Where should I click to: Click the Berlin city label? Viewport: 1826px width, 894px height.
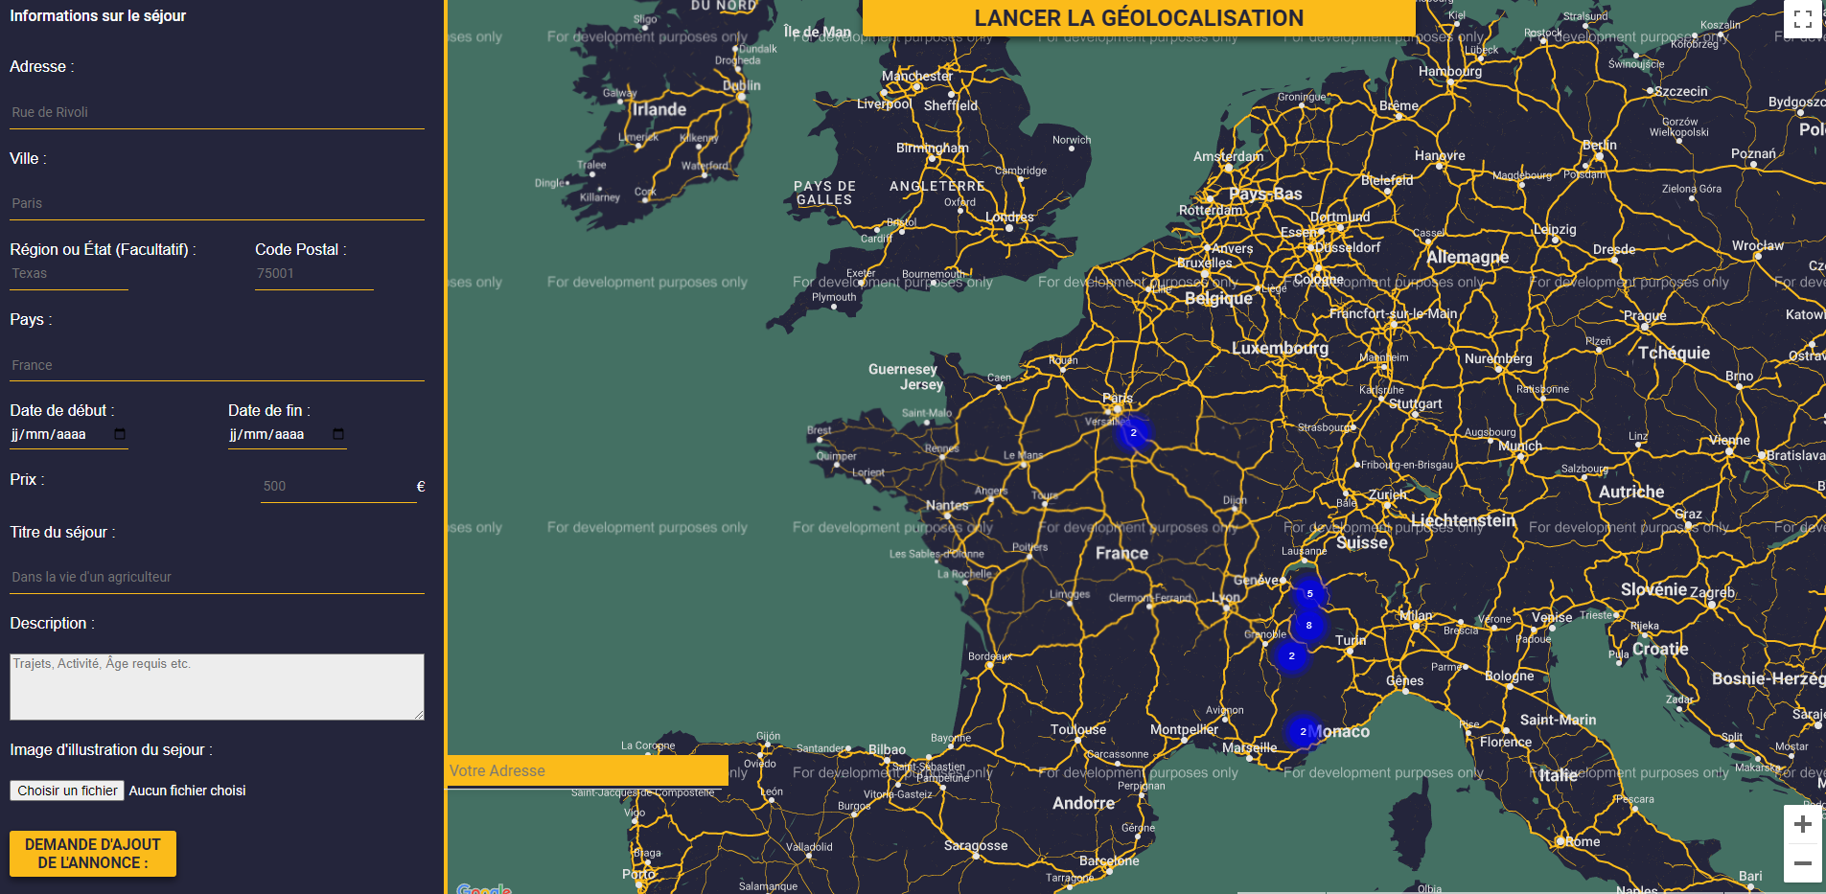pos(1599,146)
